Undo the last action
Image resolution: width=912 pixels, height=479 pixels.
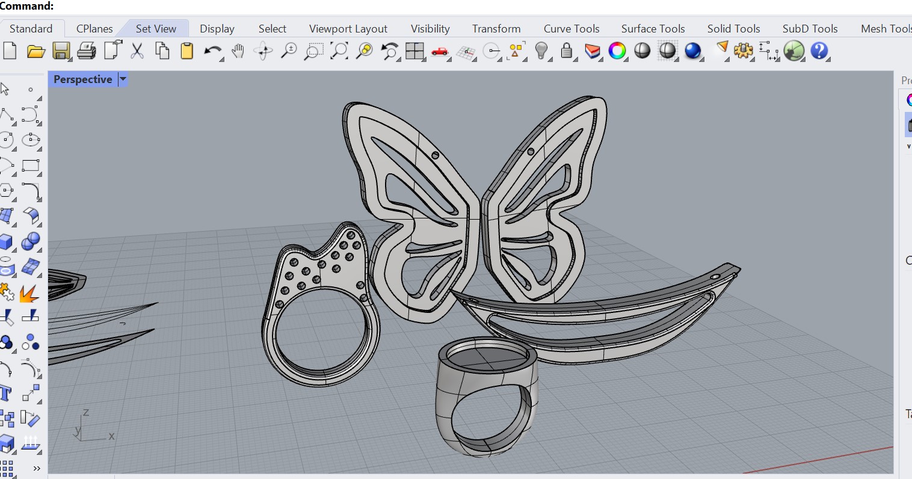(212, 52)
